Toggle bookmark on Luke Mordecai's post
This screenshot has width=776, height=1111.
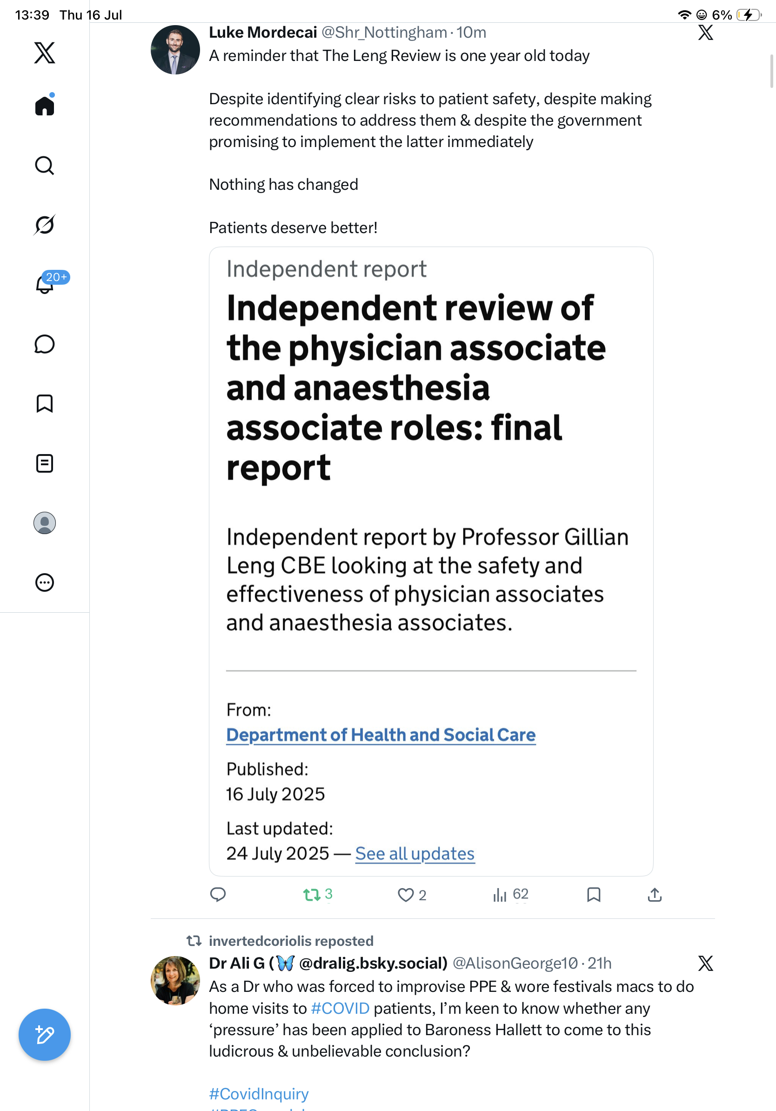[594, 895]
